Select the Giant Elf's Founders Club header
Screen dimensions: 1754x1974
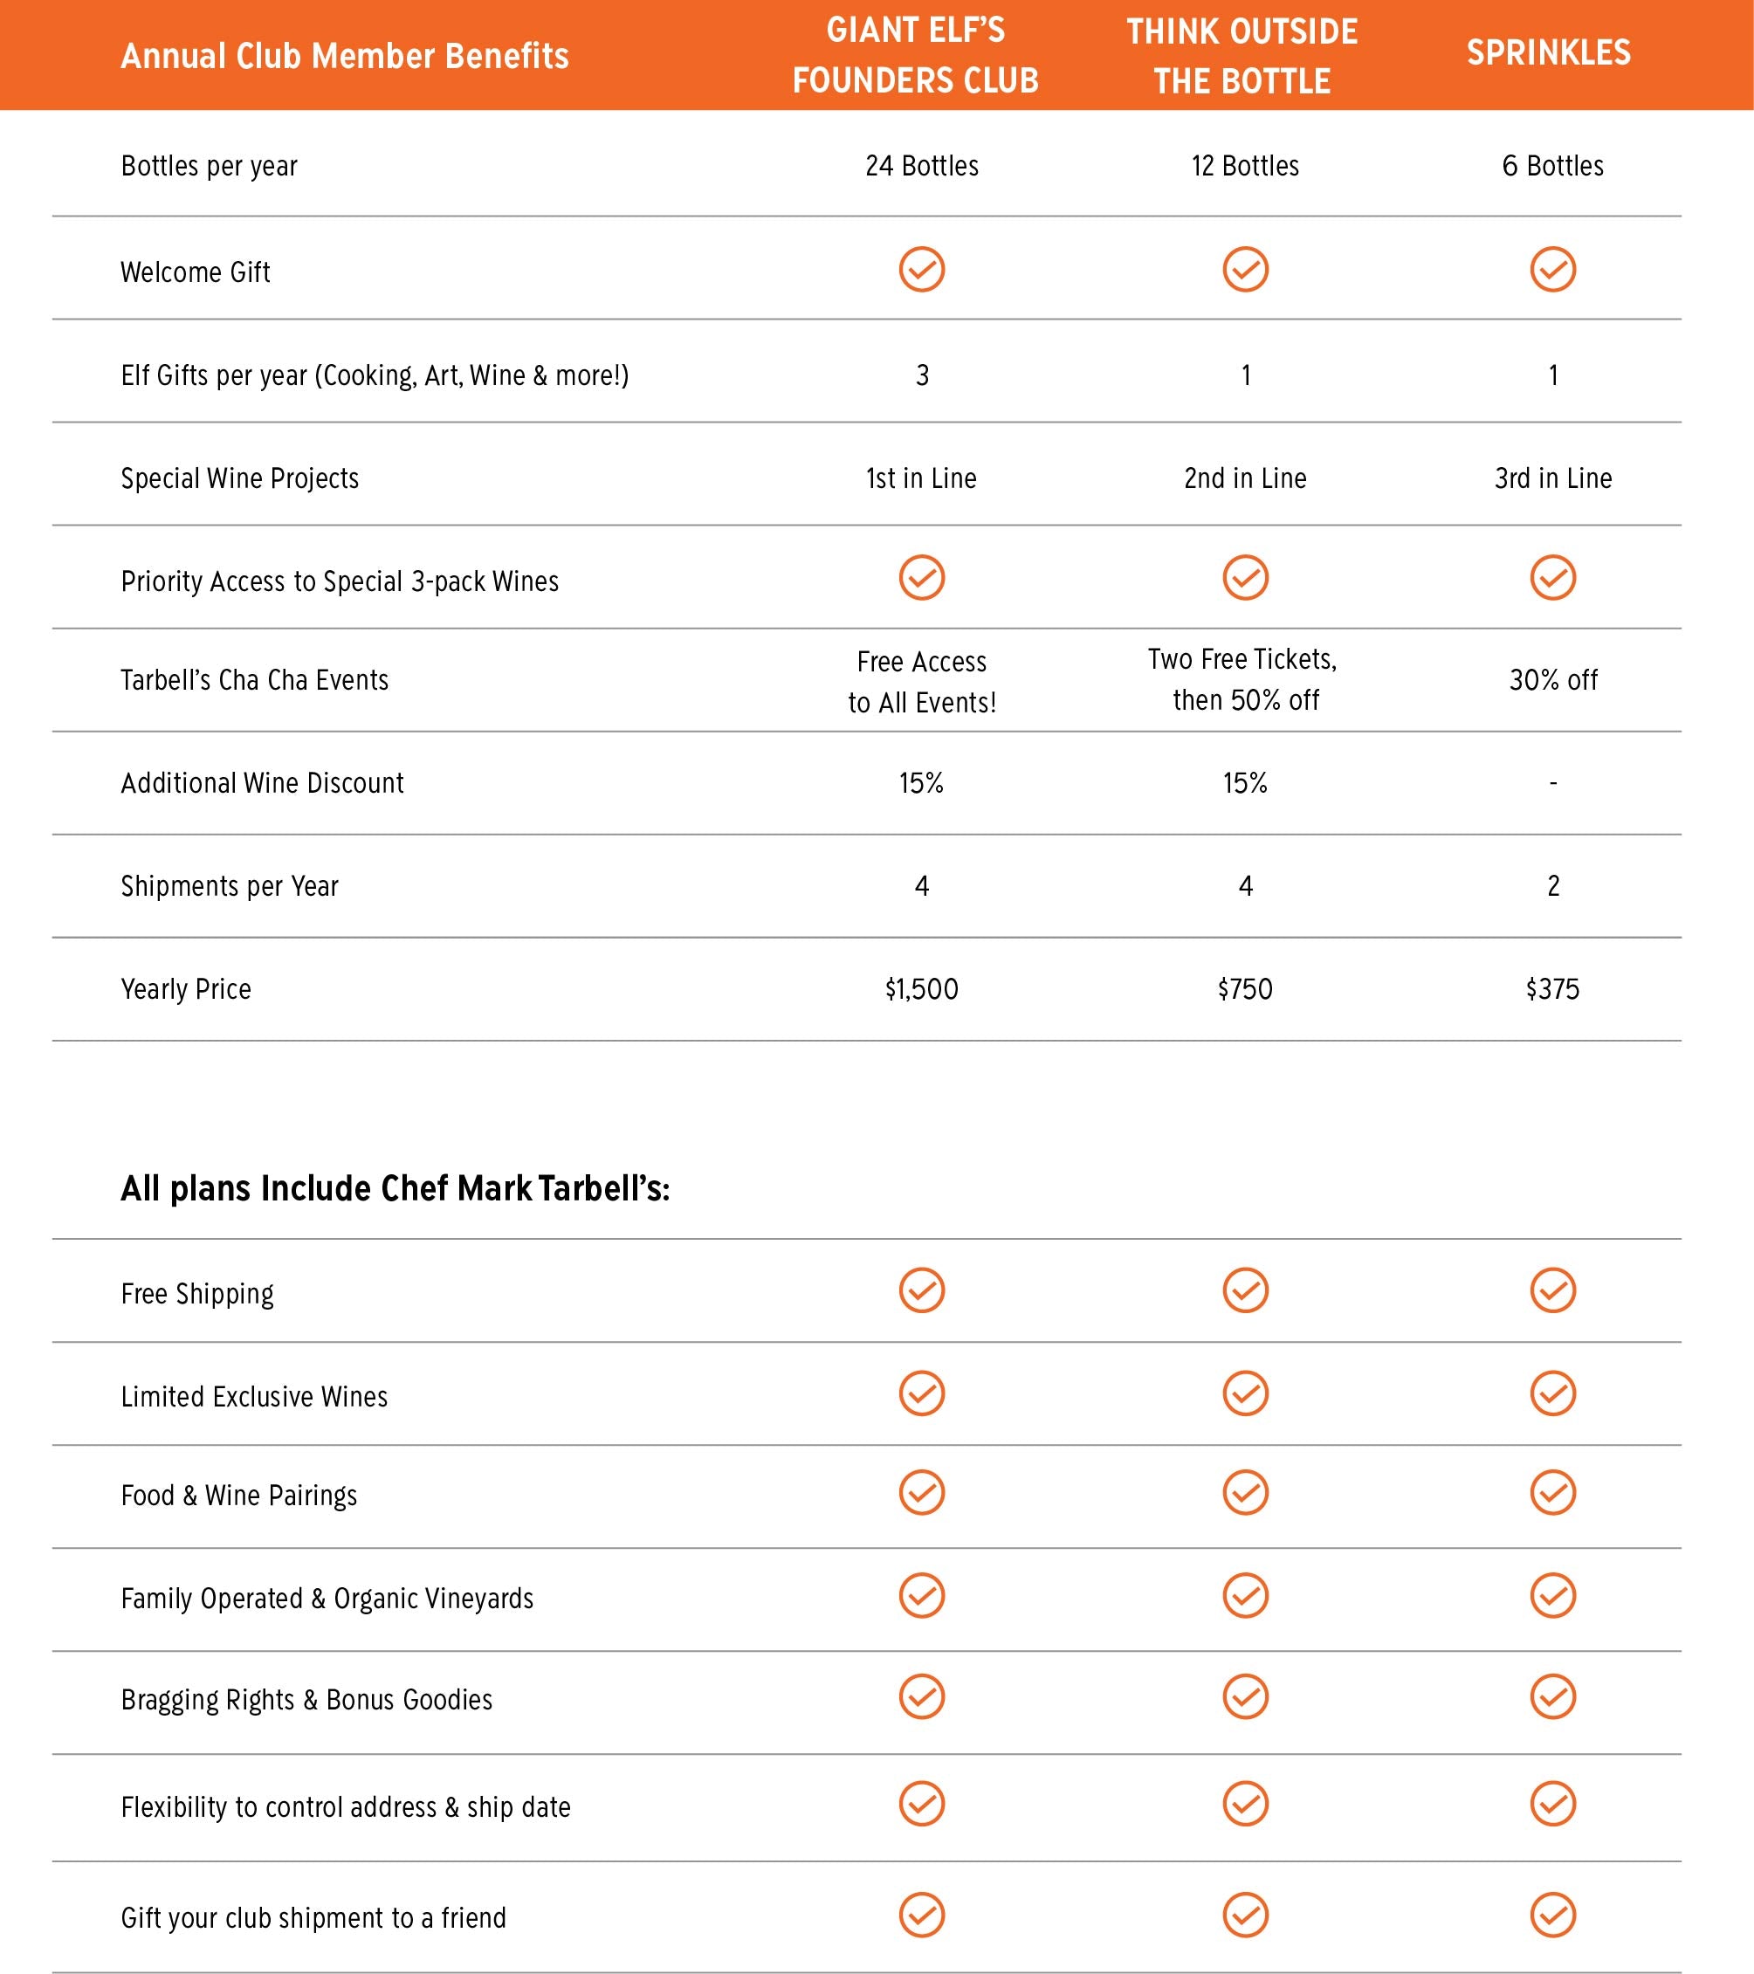pyautogui.click(x=916, y=55)
